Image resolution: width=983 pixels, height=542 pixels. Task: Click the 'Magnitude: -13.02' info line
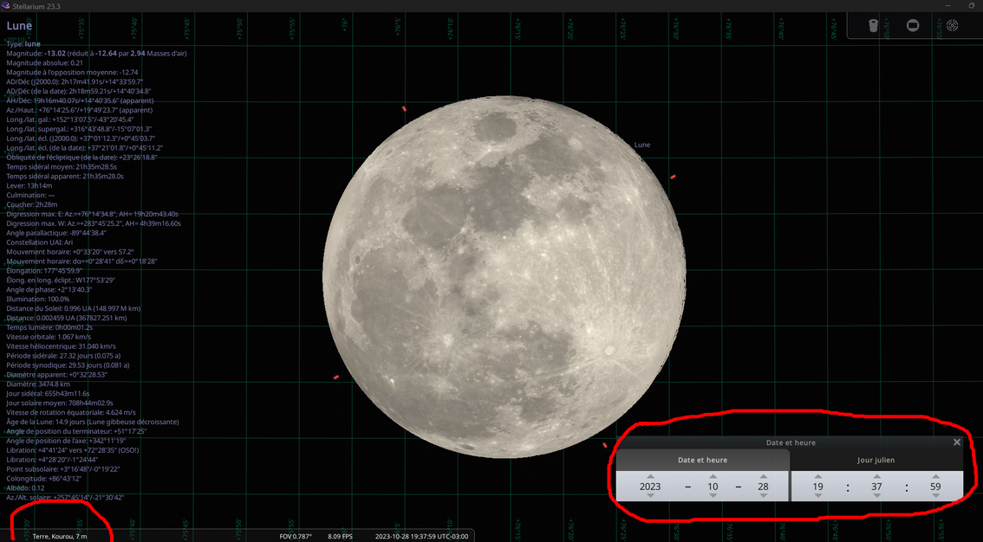click(96, 53)
